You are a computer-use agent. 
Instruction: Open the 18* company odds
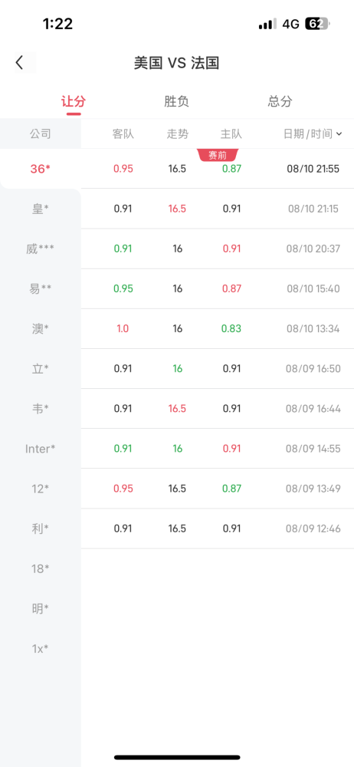(41, 568)
